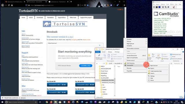Viewport: 185px width, 104px height.
Task: Click CamStudio blue Stop button
Action: pyautogui.click(x=159, y=7)
